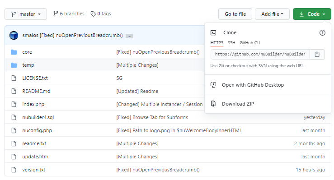Click the GitHub Desktop icon
This screenshot has height=180, width=334.
tap(213, 85)
